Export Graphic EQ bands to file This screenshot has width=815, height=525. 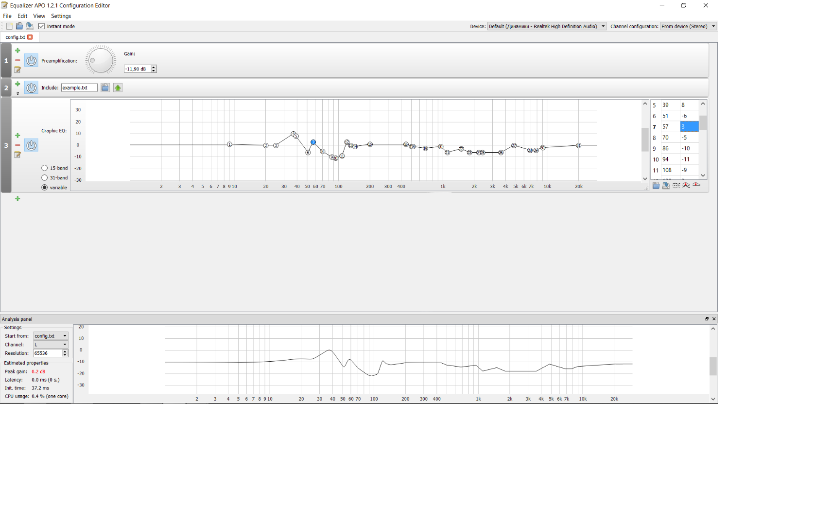(x=666, y=185)
